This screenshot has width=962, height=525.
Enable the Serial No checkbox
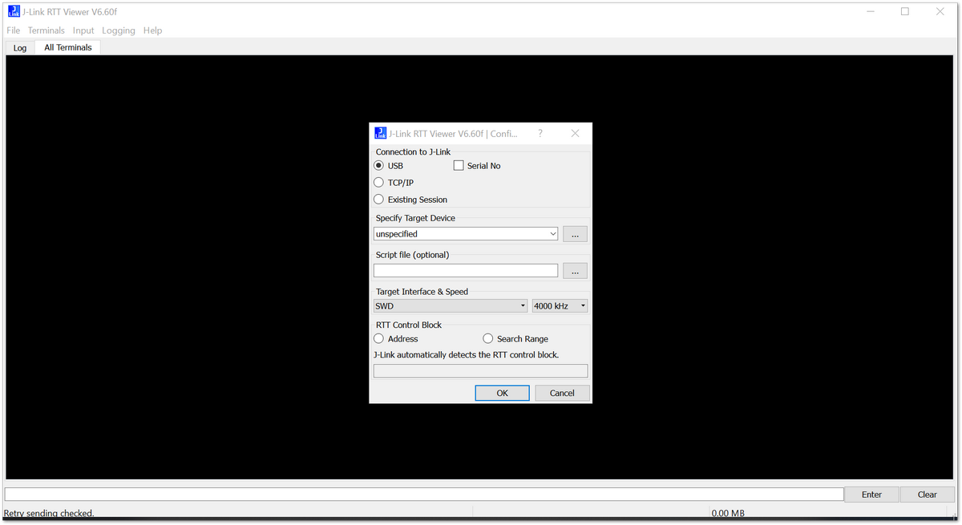459,166
